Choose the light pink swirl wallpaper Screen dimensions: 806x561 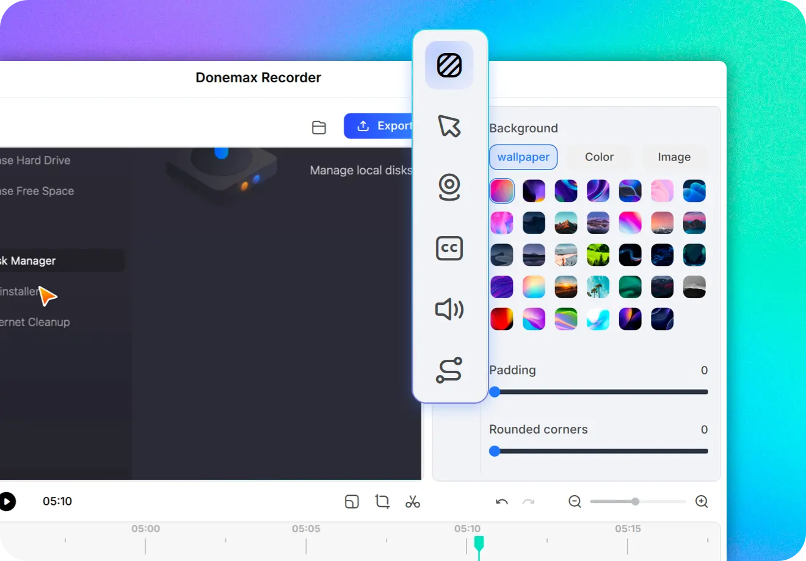(x=662, y=191)
